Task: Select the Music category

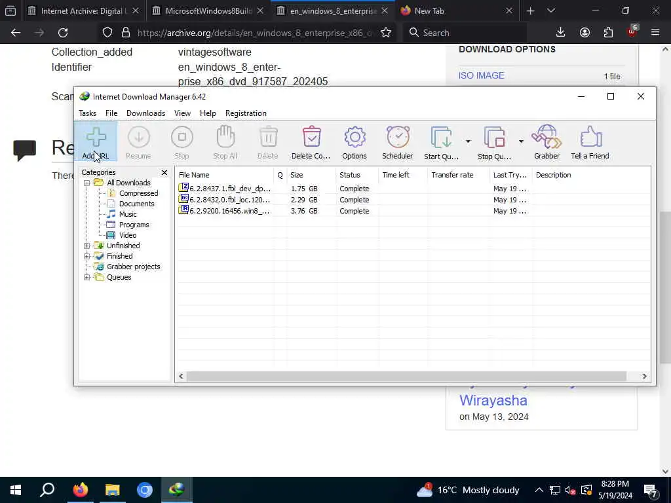Action: (x=128, y=214)
